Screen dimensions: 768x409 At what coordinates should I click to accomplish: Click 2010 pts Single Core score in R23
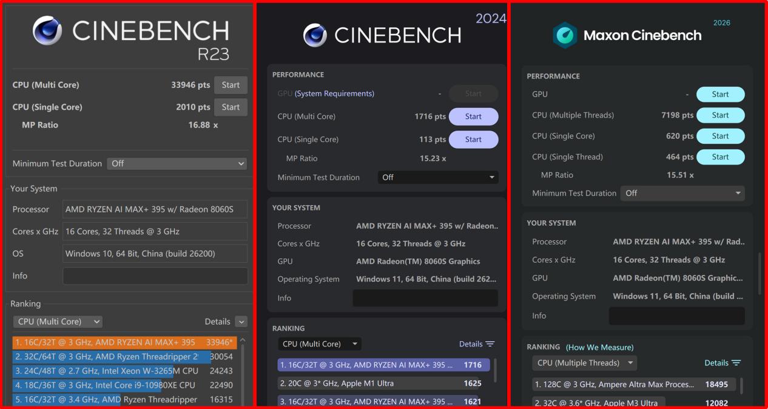pos(193,107)
